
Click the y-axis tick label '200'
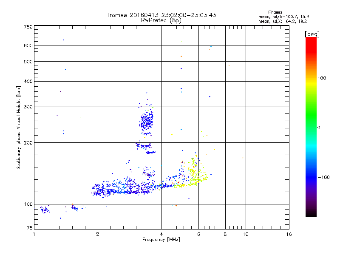tap(28, 143)
